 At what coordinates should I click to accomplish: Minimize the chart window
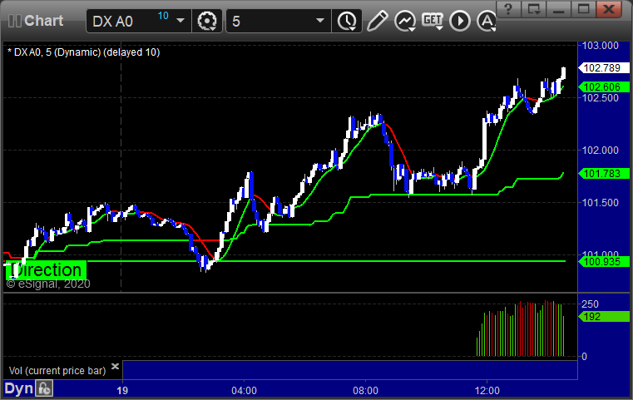pos(558,9)
